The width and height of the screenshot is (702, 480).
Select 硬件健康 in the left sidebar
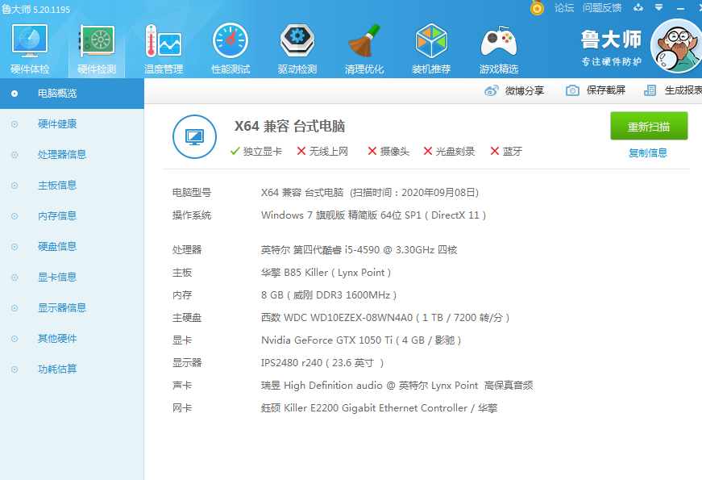(57, 123)
